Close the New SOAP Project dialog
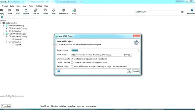This screenshot has width=195, height=110. 137,36
